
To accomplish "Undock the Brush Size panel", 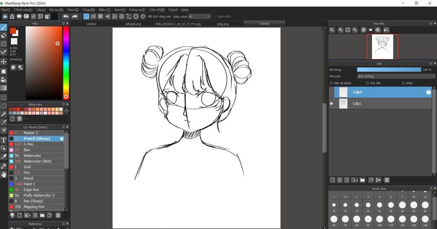I will [x=431, y=189].
